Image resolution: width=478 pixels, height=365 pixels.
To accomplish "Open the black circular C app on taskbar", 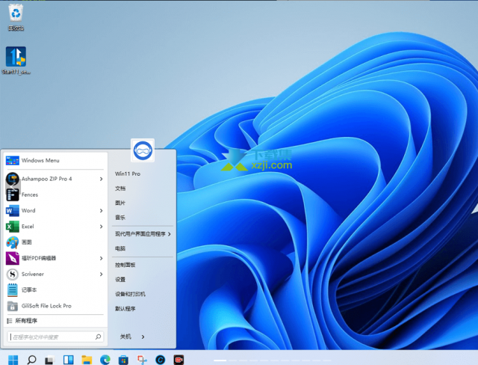I will (160, 360).
